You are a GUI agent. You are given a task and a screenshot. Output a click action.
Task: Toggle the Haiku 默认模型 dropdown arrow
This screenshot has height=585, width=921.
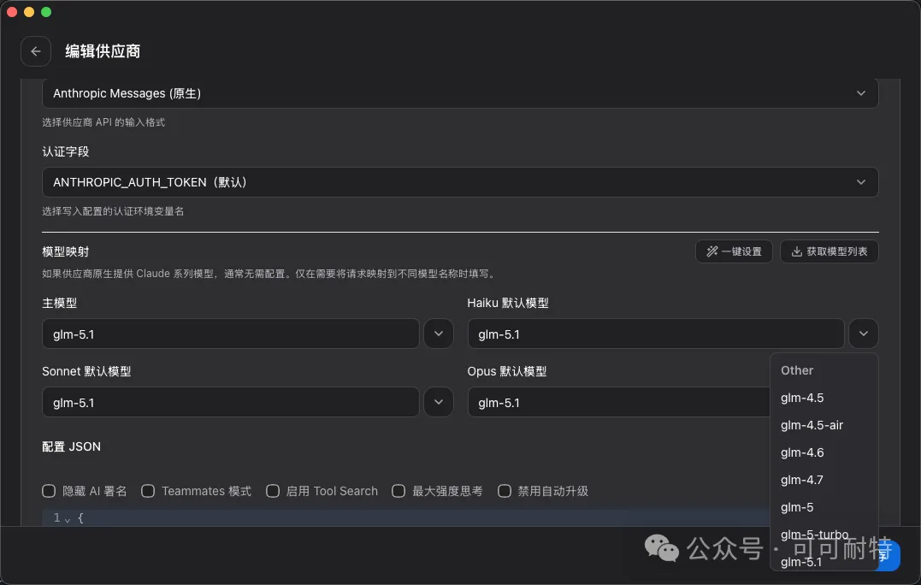click(x=864, y=334)
